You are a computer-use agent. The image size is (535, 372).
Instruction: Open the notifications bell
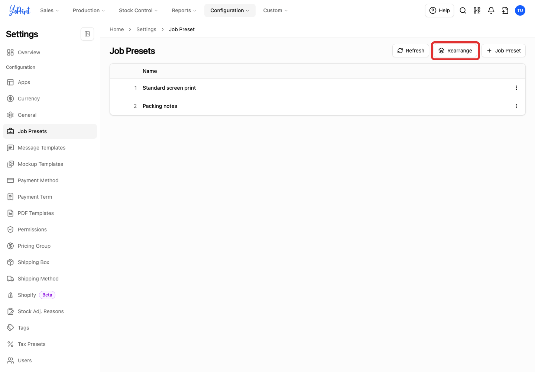[x=491, y=10]
